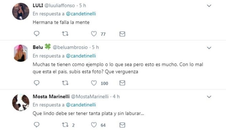
Task: View Belu's profile avatar
Action: tap(21, 53)
